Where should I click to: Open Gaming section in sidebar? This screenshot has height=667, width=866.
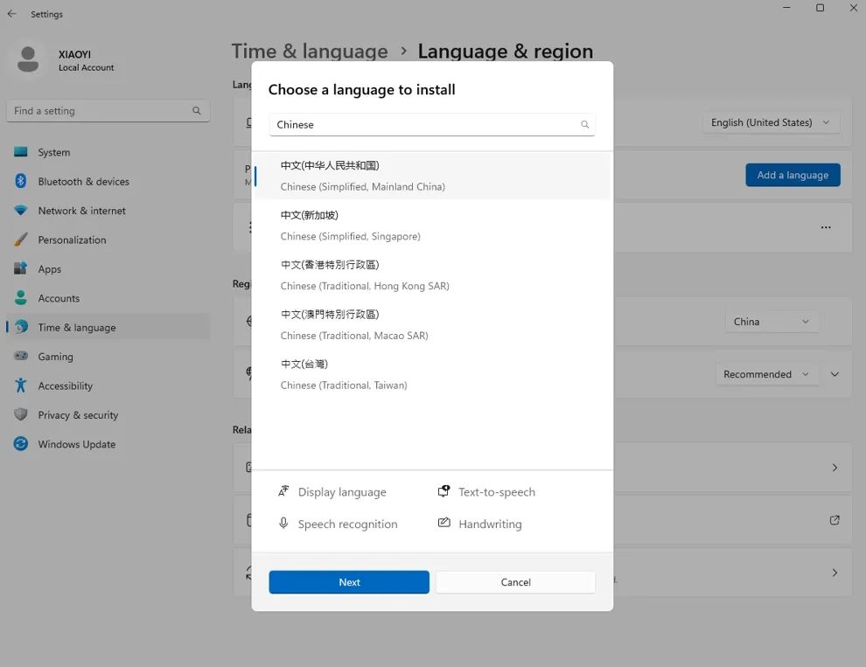click(108, 357)
